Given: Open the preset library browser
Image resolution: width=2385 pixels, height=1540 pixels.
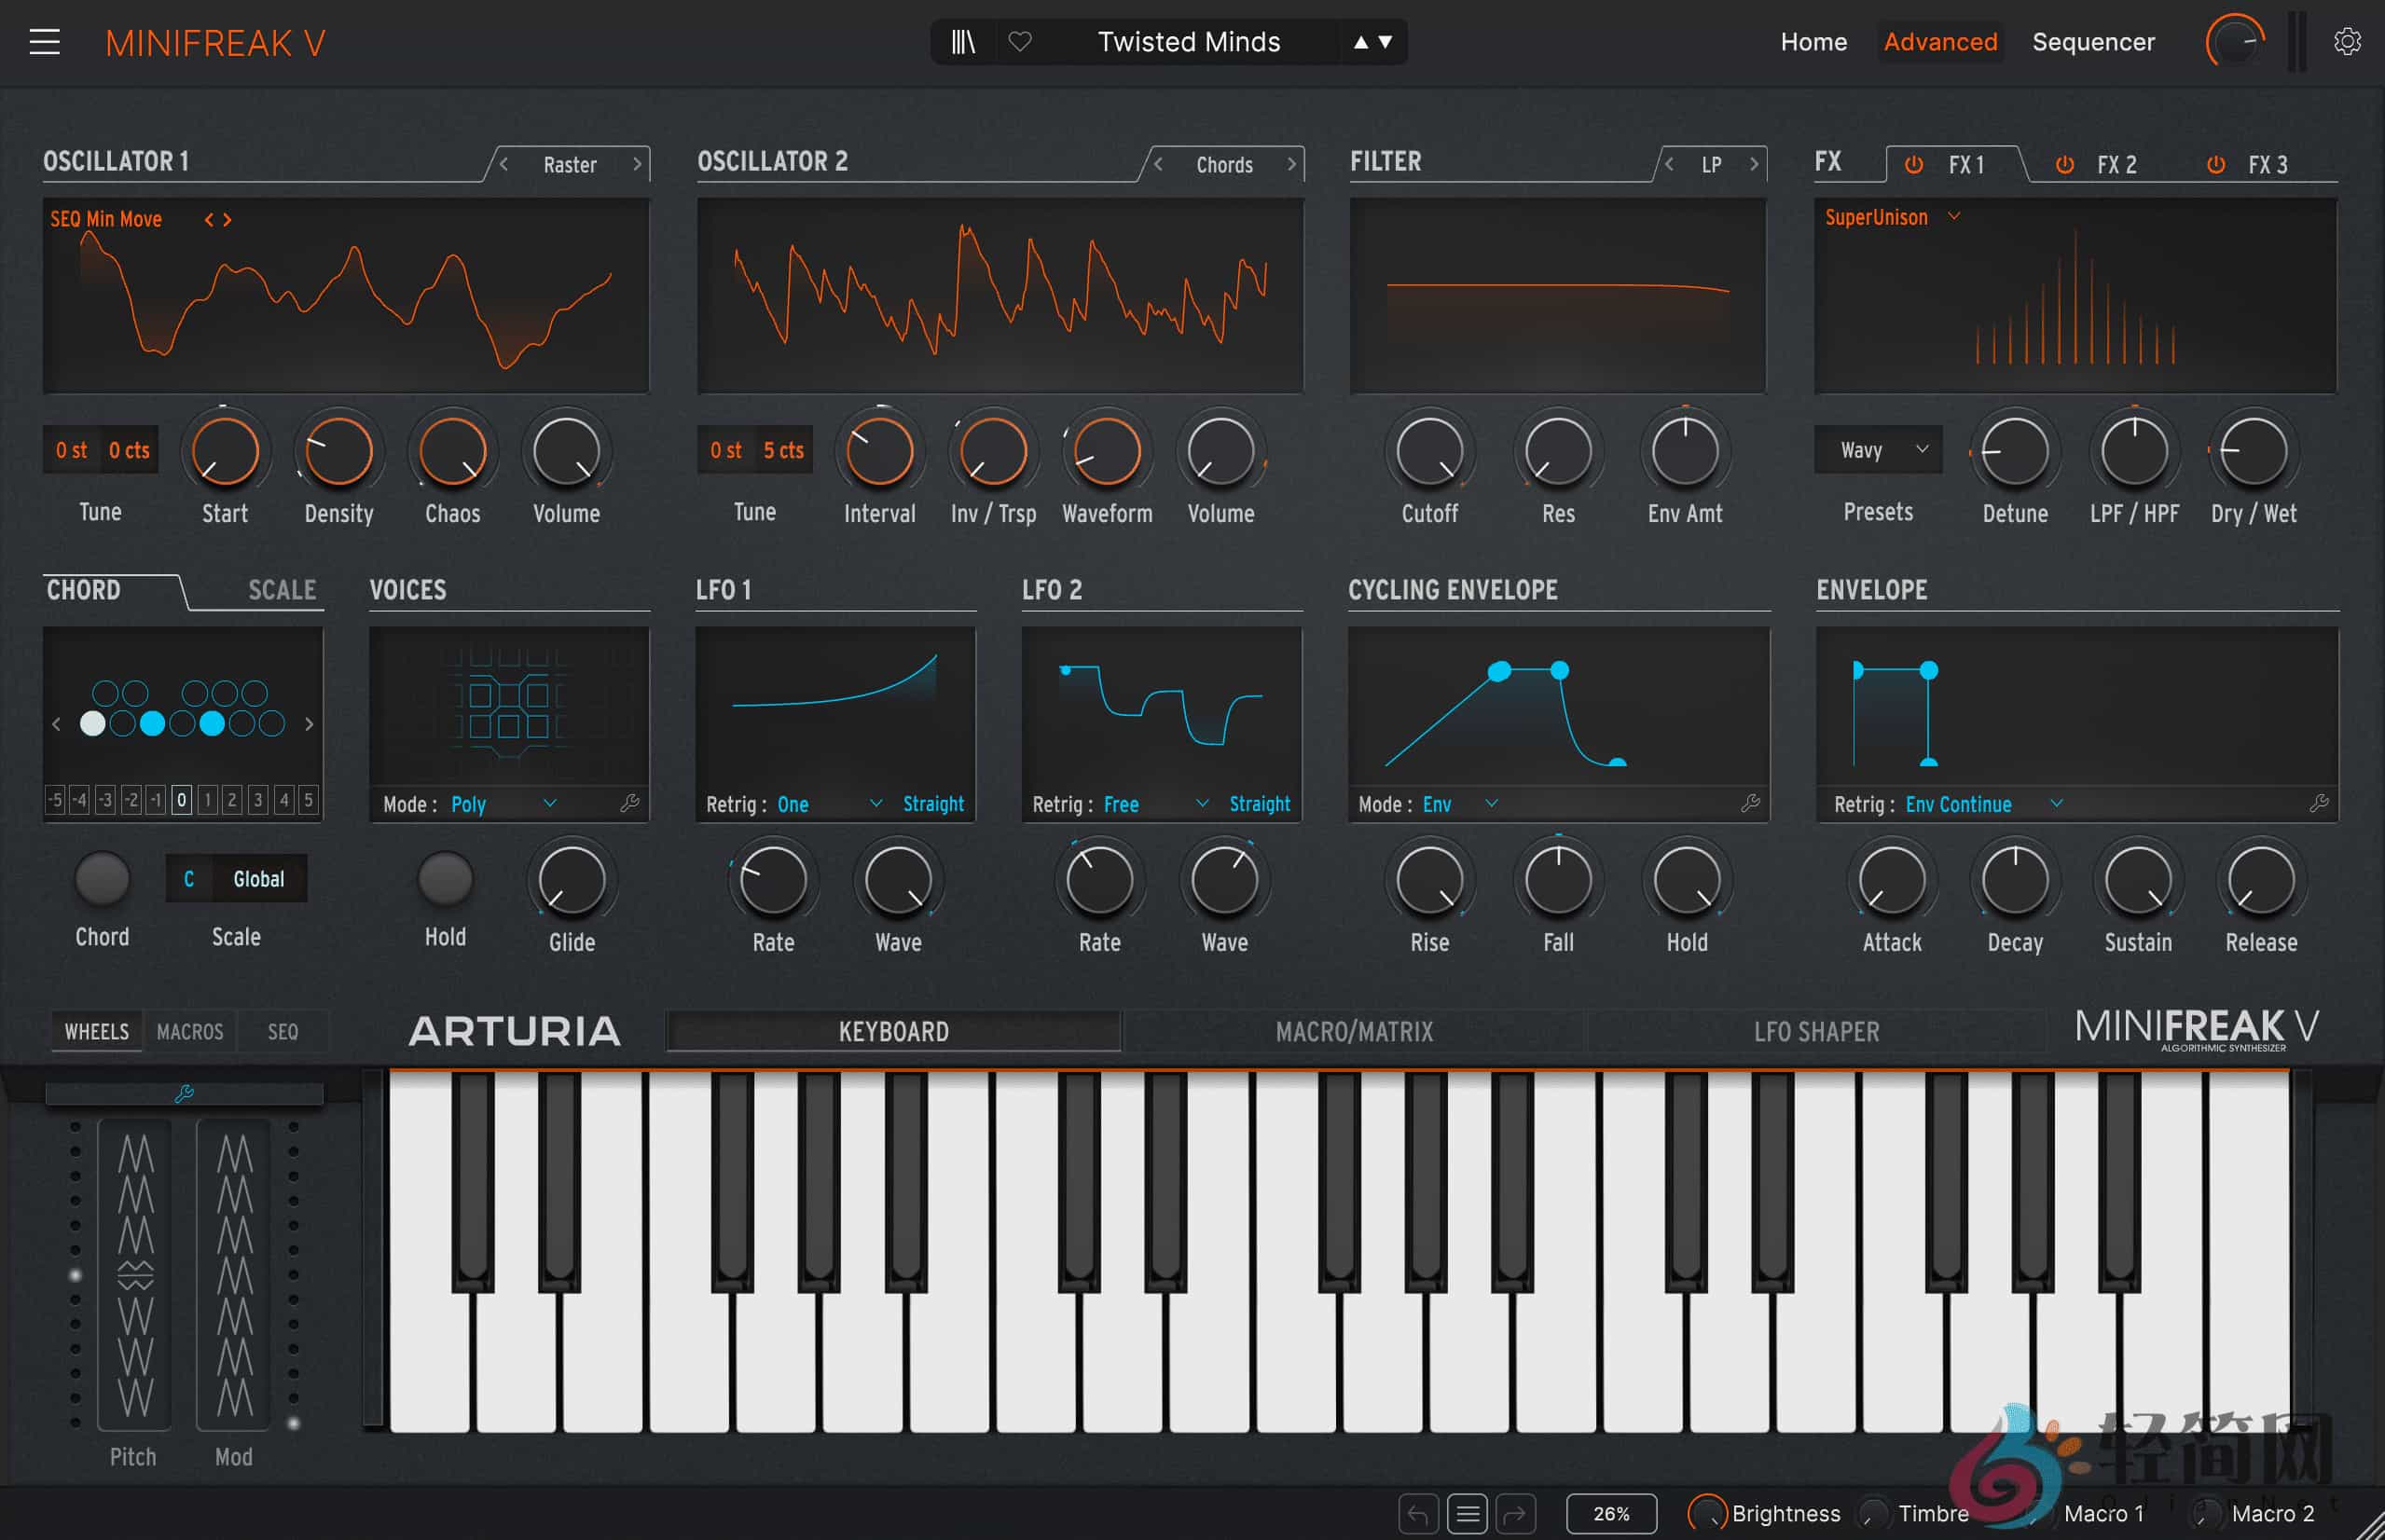Looking at the screenshot, I should click(962, 42).
